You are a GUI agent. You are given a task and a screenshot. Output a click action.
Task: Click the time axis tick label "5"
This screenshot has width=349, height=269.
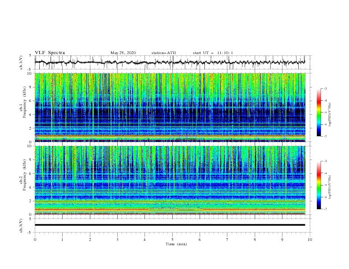[172, 240]
